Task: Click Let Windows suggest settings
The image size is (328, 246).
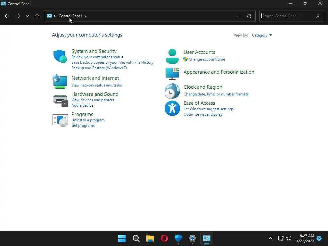Action: tap(209, 109)
